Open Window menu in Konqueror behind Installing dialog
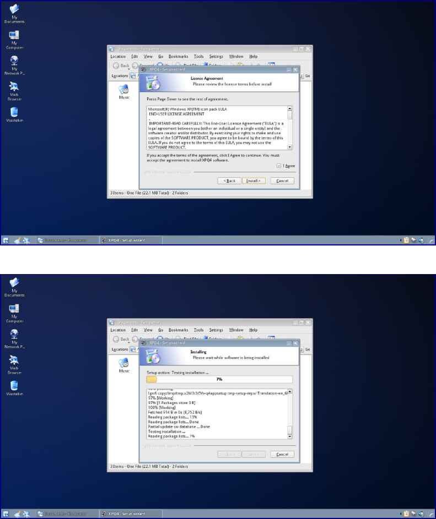The width and height of the screenshot is (436, 519). [236, 330]
